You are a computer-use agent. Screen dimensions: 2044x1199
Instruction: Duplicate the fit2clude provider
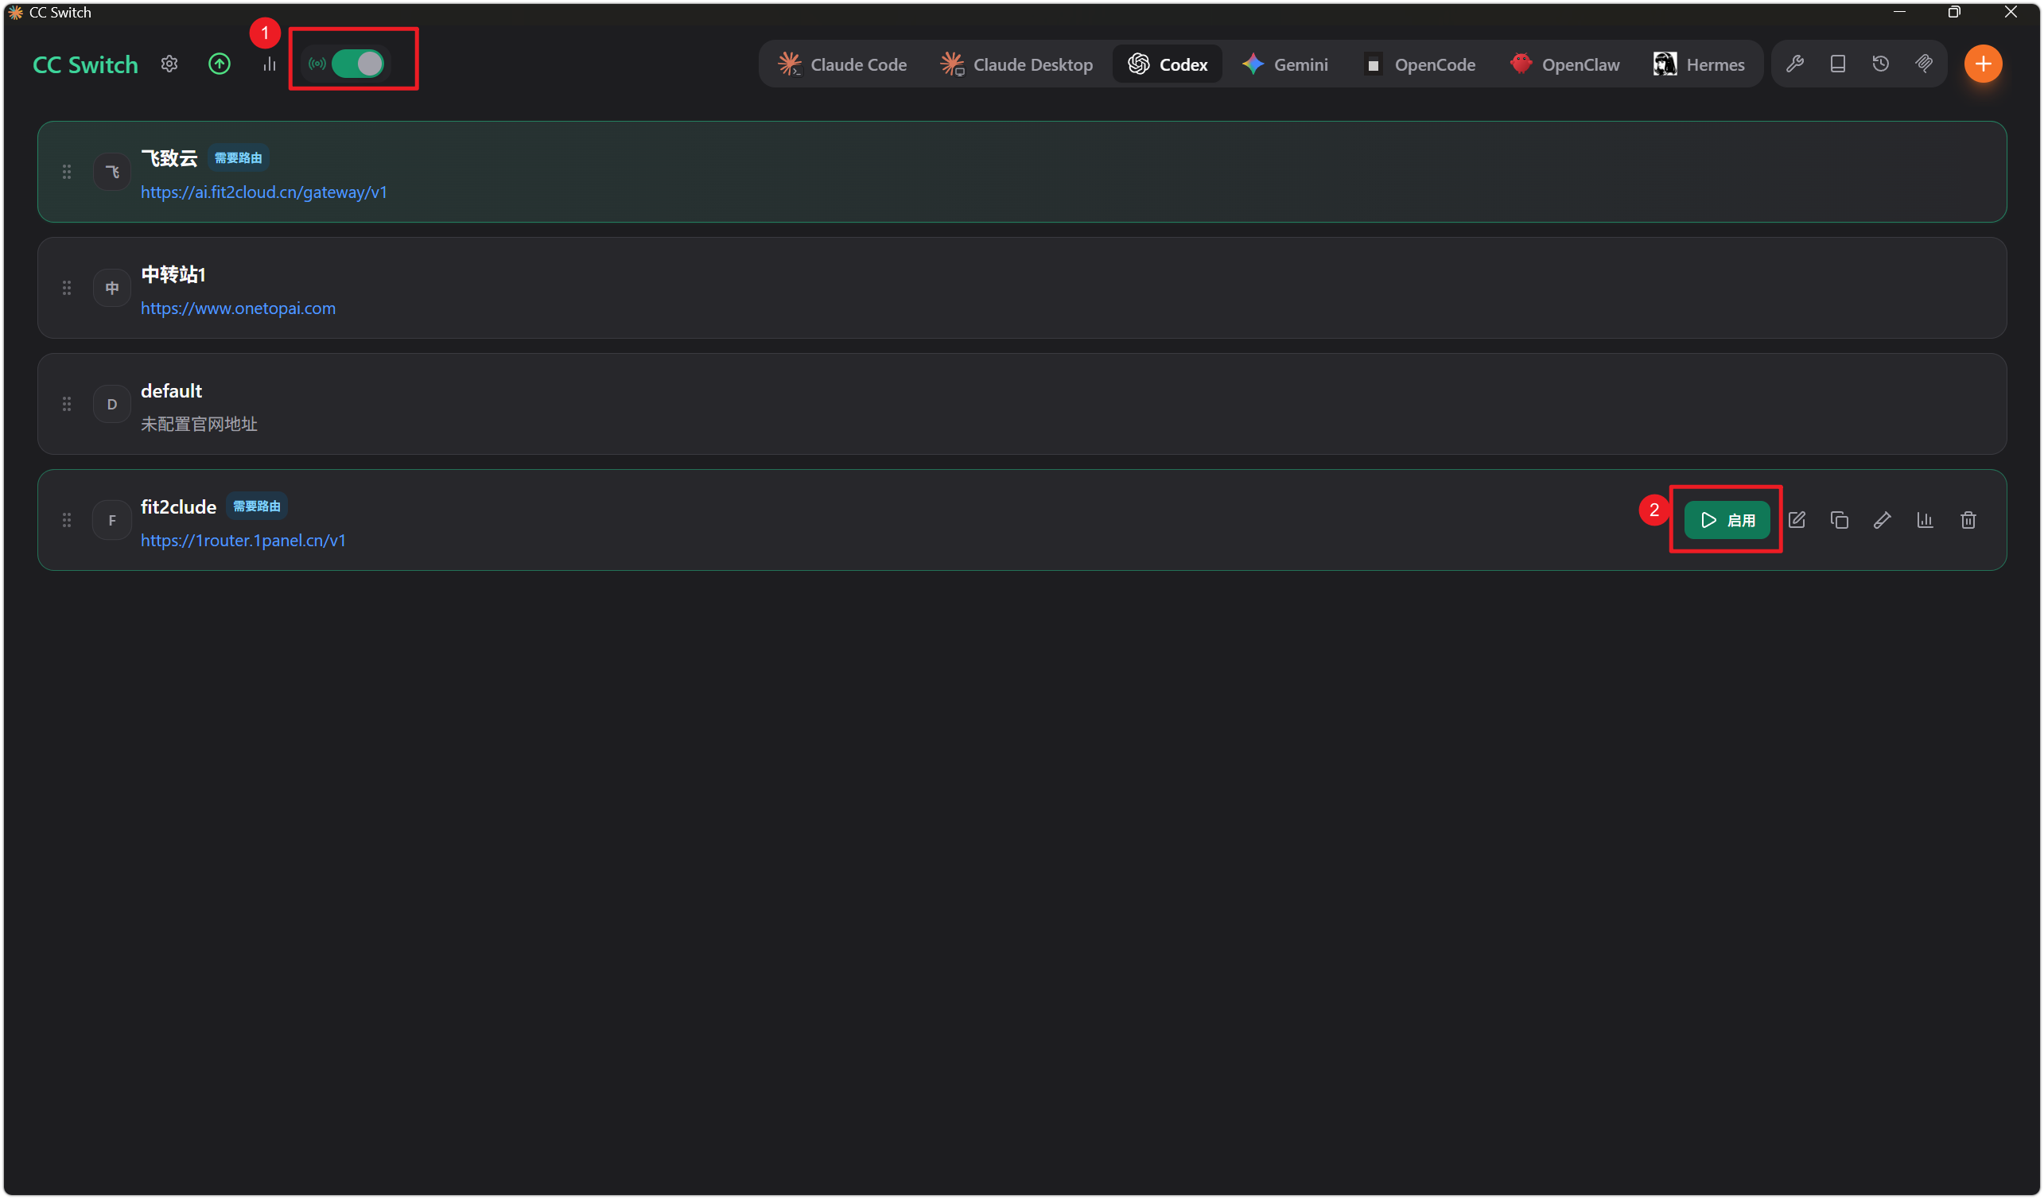click(1840, 521)
